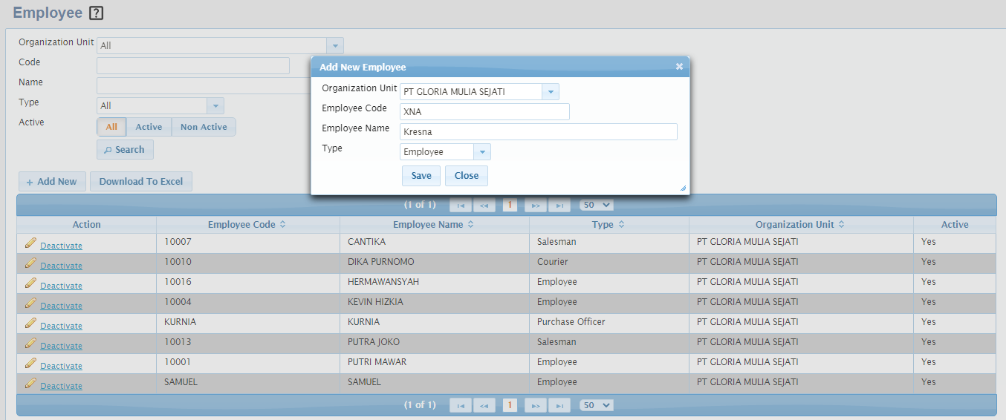Click the edit pencil icon for CANTIKA
The image size is (1006, 420).
(30, 243)
